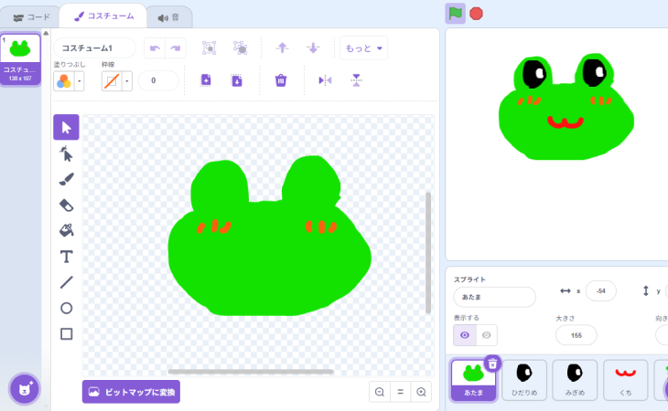Select the Rectangle tool

pos(66,333)
